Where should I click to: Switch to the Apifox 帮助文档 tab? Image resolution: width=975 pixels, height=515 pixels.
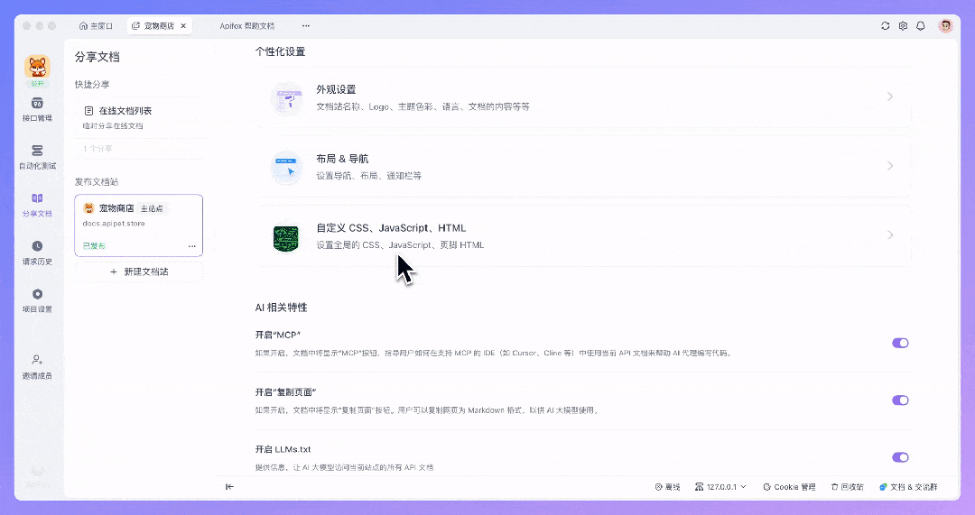pos(246,26)
